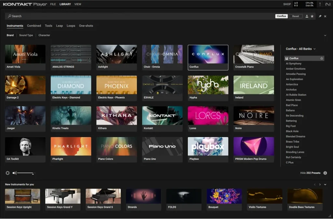Select the Sound Type filter
Screen dimensions: 333x219
pos(26,35)
